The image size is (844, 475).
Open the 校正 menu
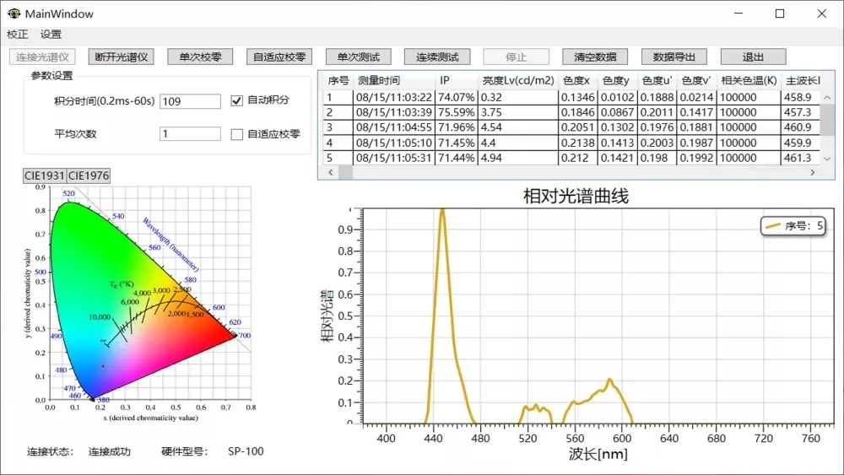17,35
